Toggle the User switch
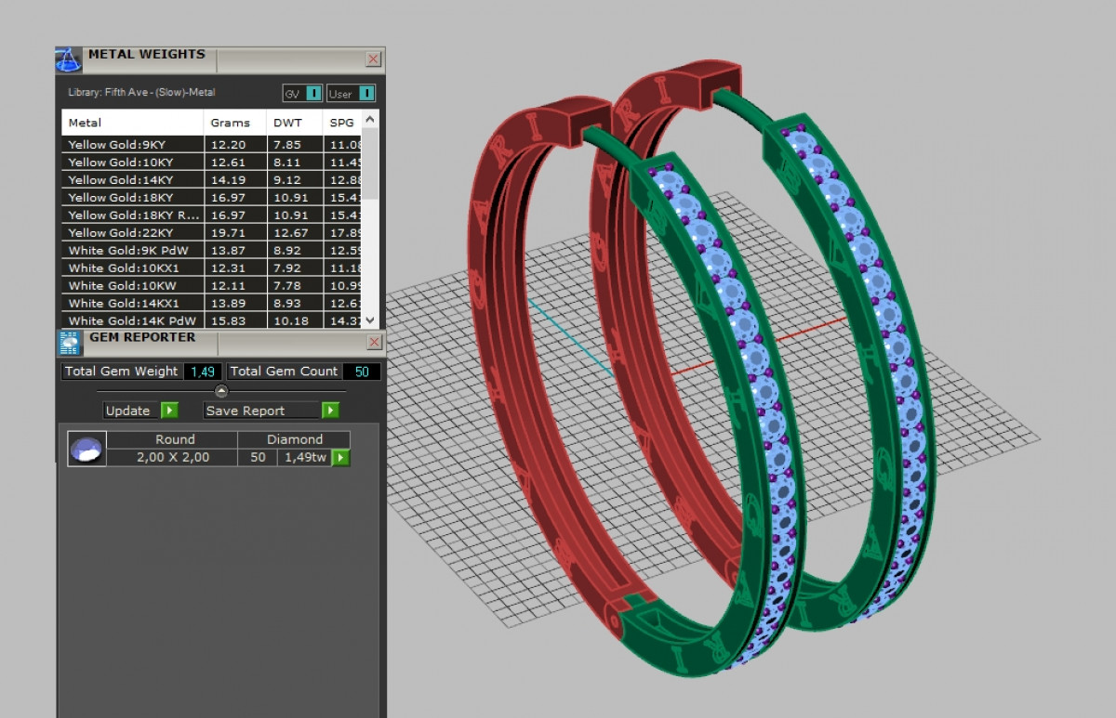The image size is (1116, 718). click(366, 94)
